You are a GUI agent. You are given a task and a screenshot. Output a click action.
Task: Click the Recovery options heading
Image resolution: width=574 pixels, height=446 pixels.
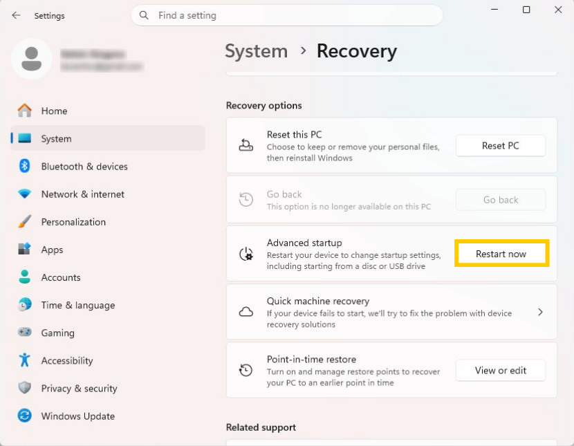(x=264, y=105)
